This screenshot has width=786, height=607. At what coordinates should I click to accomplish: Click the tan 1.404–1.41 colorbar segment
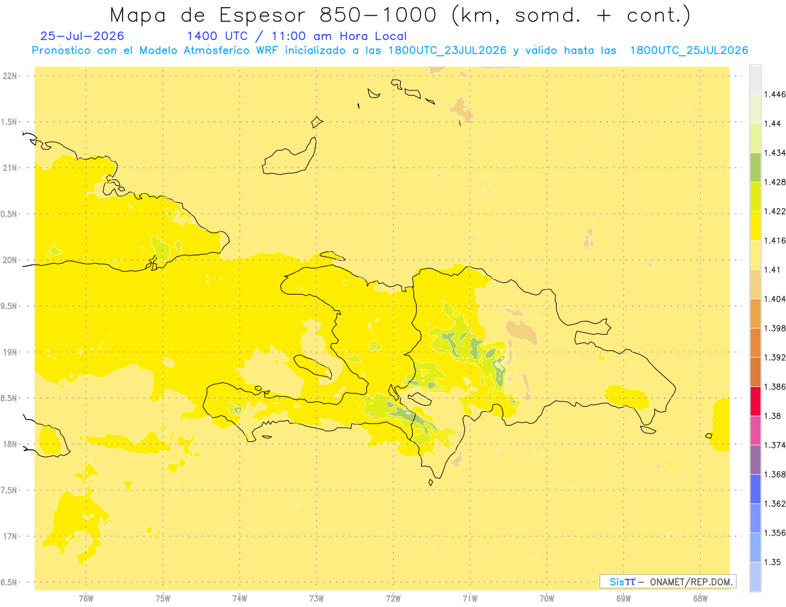[x=755, y=284]
